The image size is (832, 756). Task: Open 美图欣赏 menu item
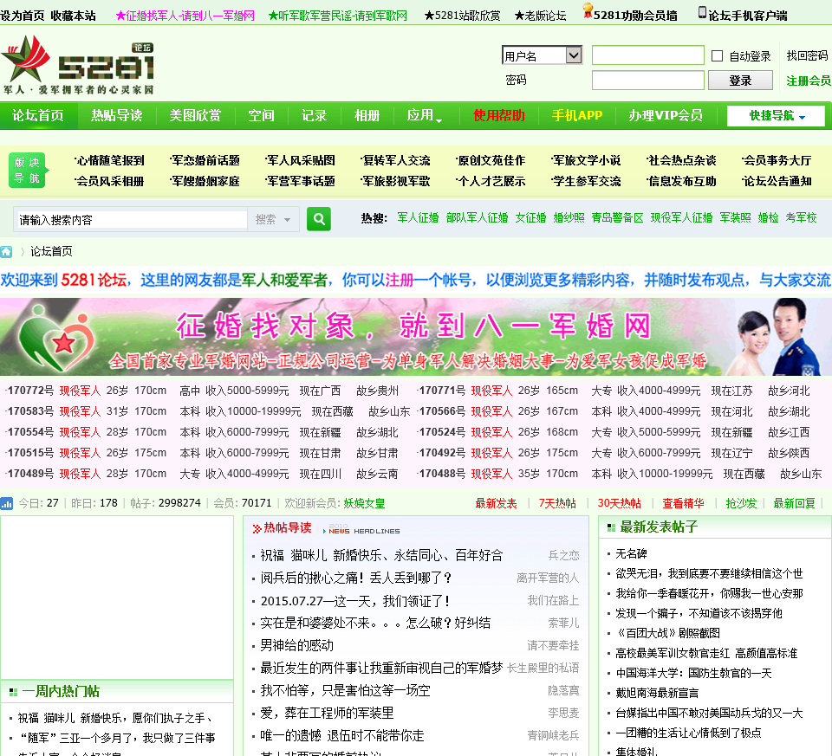coord(195,115)
